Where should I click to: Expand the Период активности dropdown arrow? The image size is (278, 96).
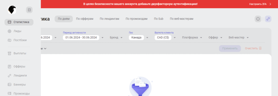[102, 38]
